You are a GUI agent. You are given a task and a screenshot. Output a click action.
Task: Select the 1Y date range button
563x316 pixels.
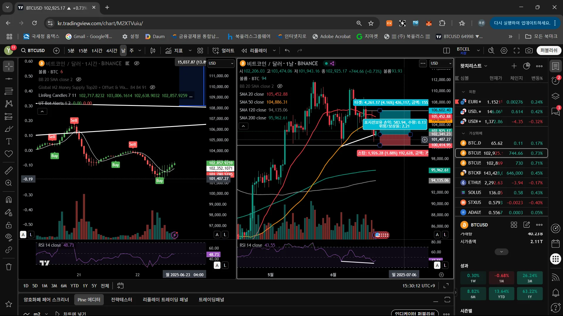85,286
